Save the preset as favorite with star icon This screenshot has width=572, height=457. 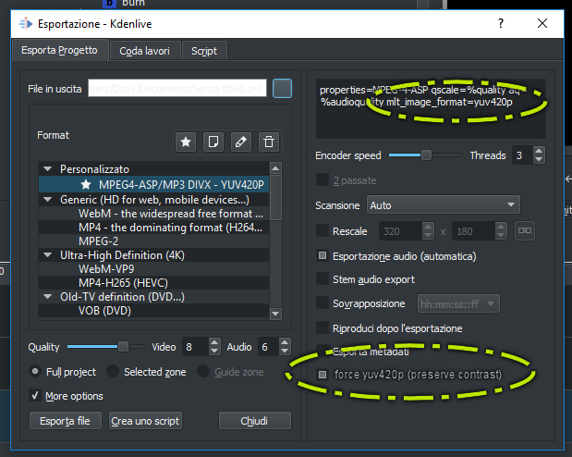click(x=186, y=142)
